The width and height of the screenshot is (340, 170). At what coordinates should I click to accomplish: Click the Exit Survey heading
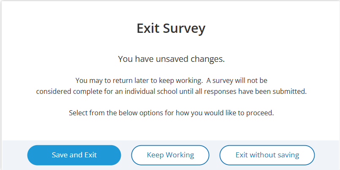pyautogui.click(x=171, y=28)
